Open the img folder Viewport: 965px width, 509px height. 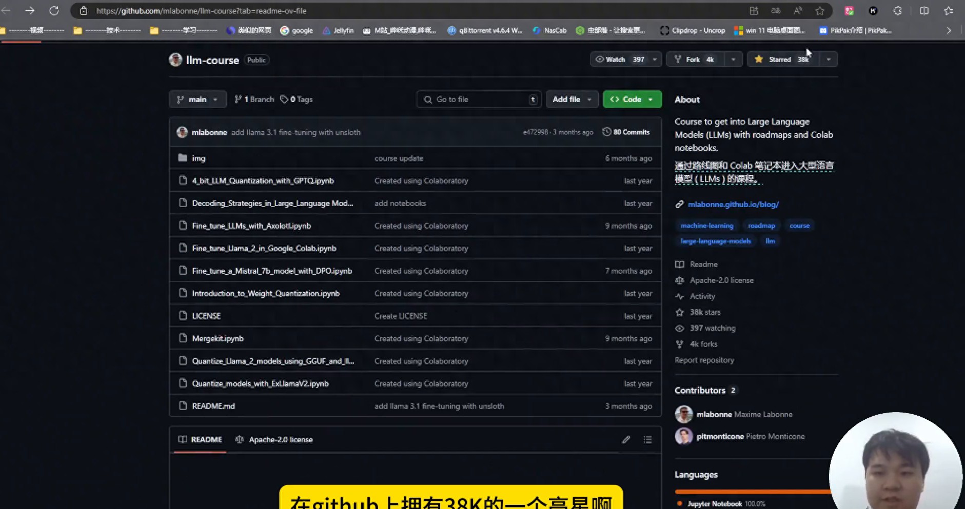tap(199, 158)
